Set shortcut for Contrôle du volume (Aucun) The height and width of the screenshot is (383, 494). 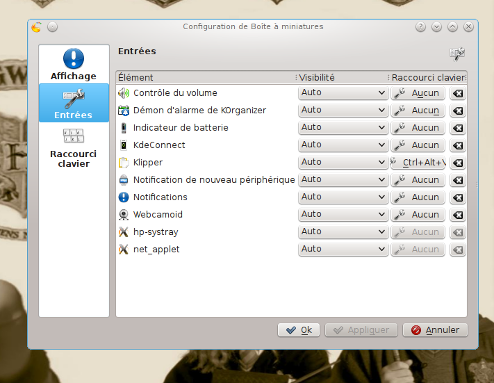[418, 93]
